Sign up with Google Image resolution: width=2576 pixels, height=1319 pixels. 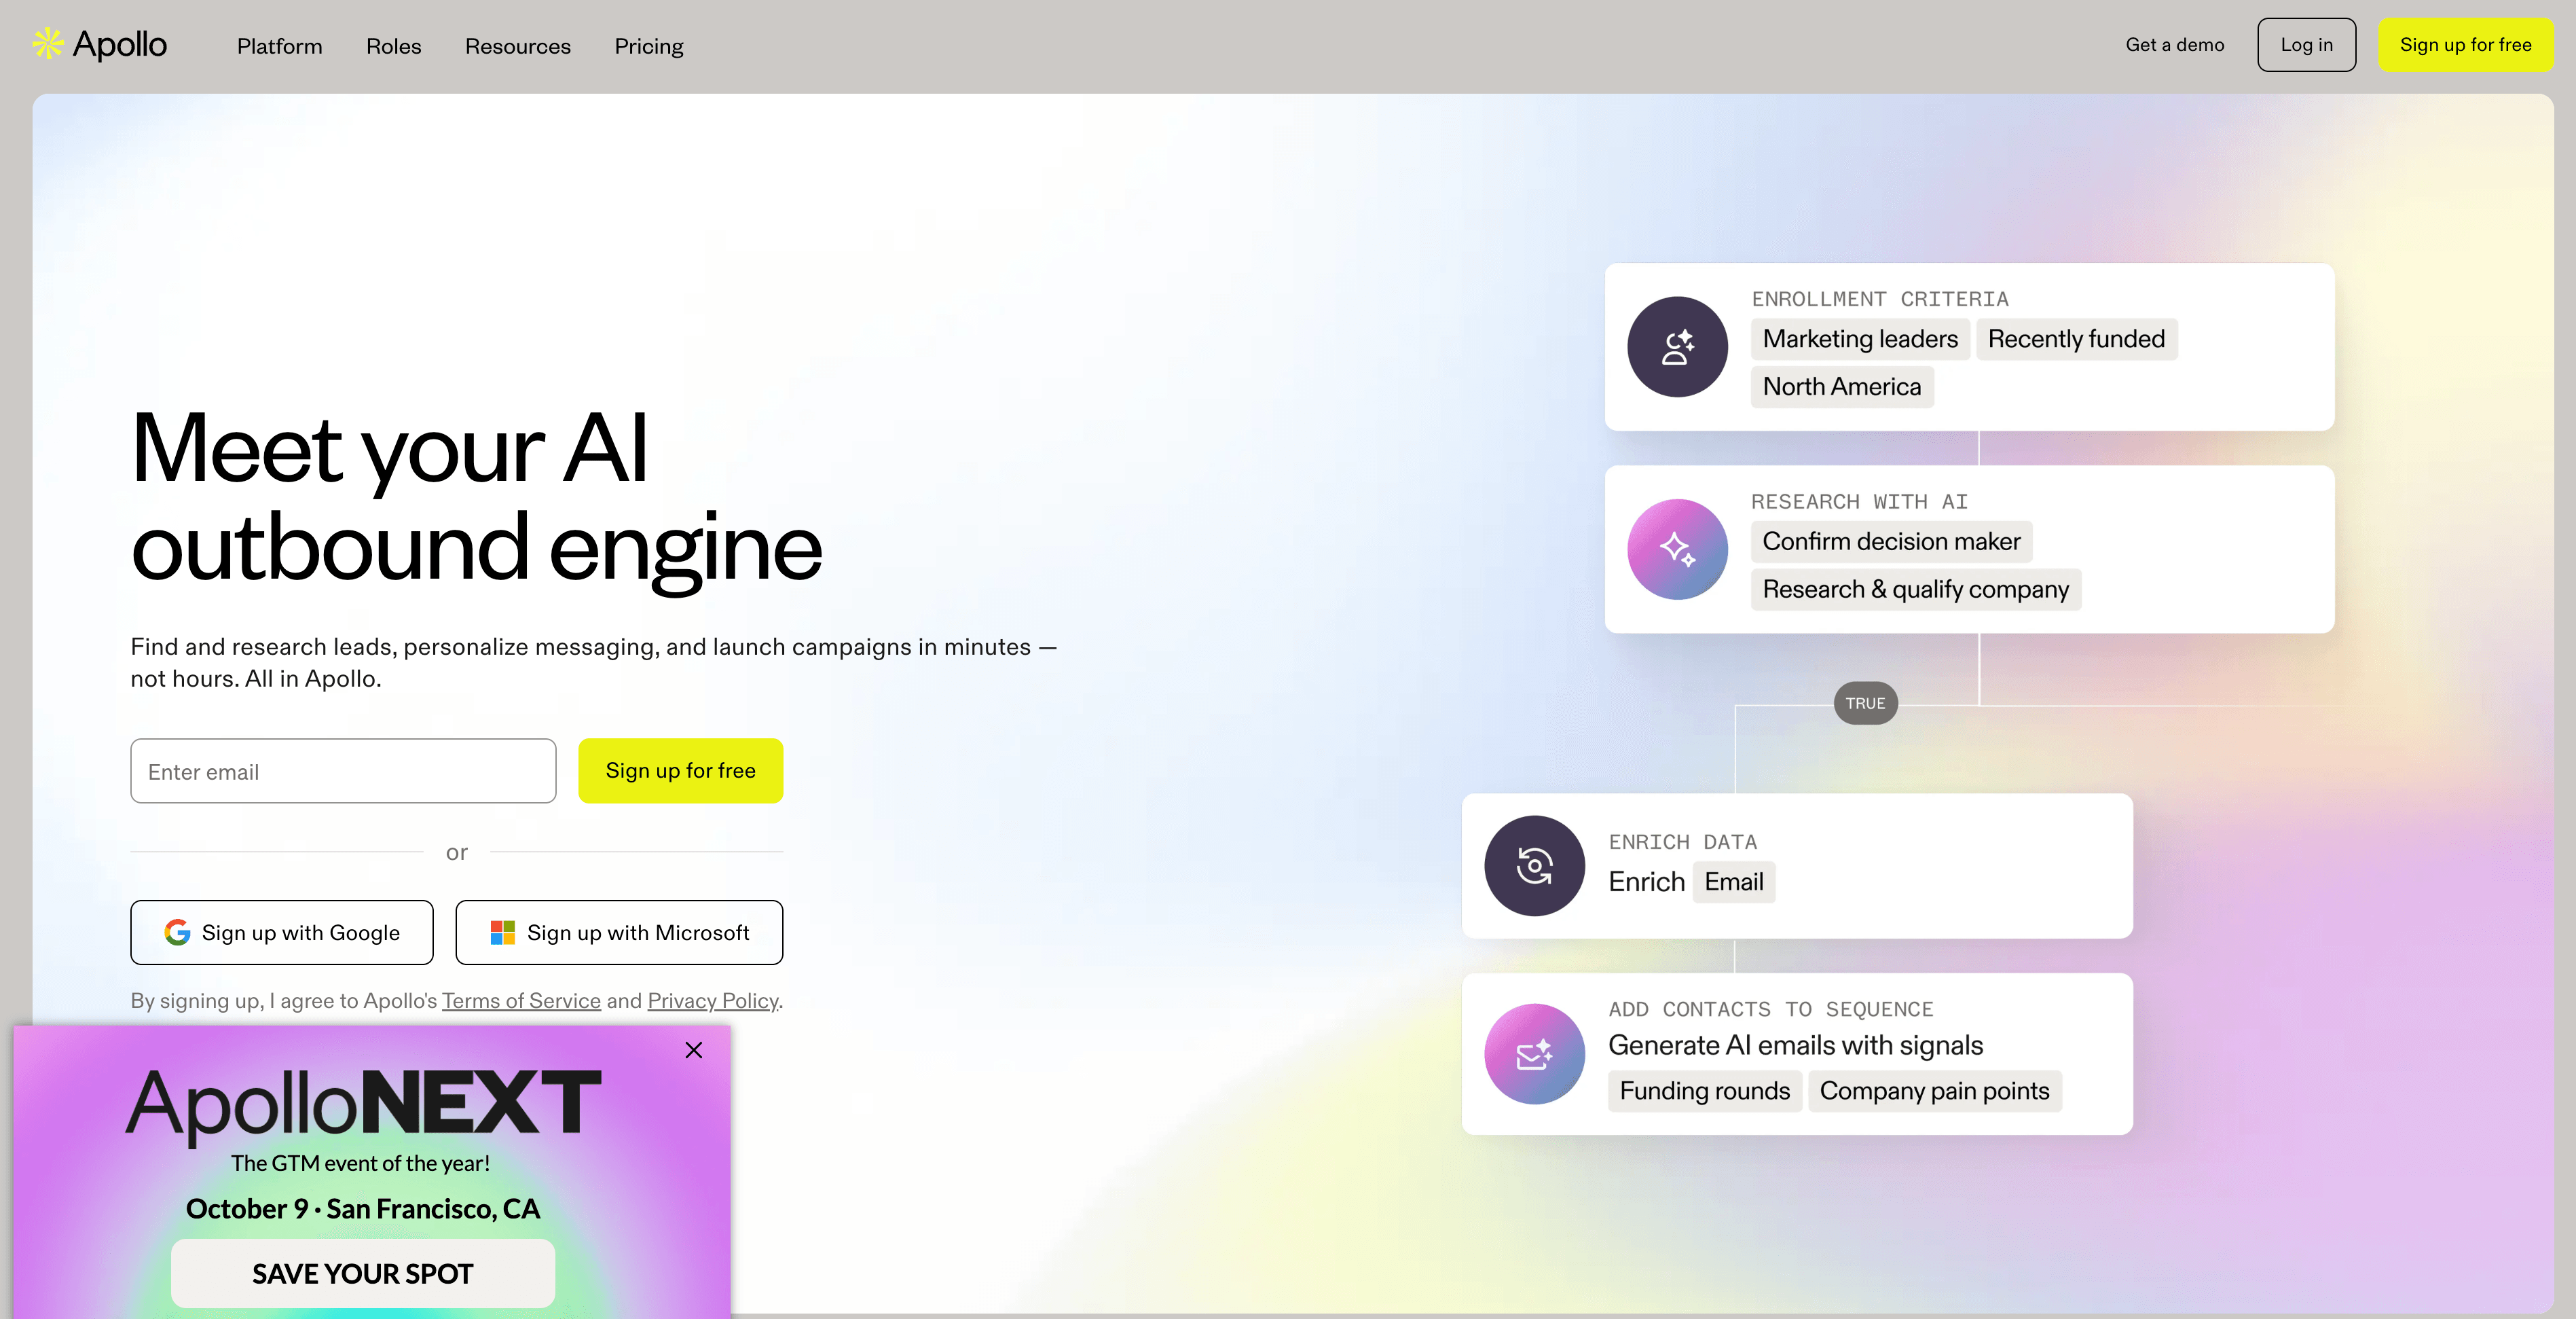[x=282, y=932]
